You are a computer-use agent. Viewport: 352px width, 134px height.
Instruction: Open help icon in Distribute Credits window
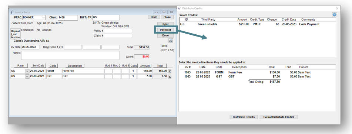pyautogui.click(x=334, y=14)
